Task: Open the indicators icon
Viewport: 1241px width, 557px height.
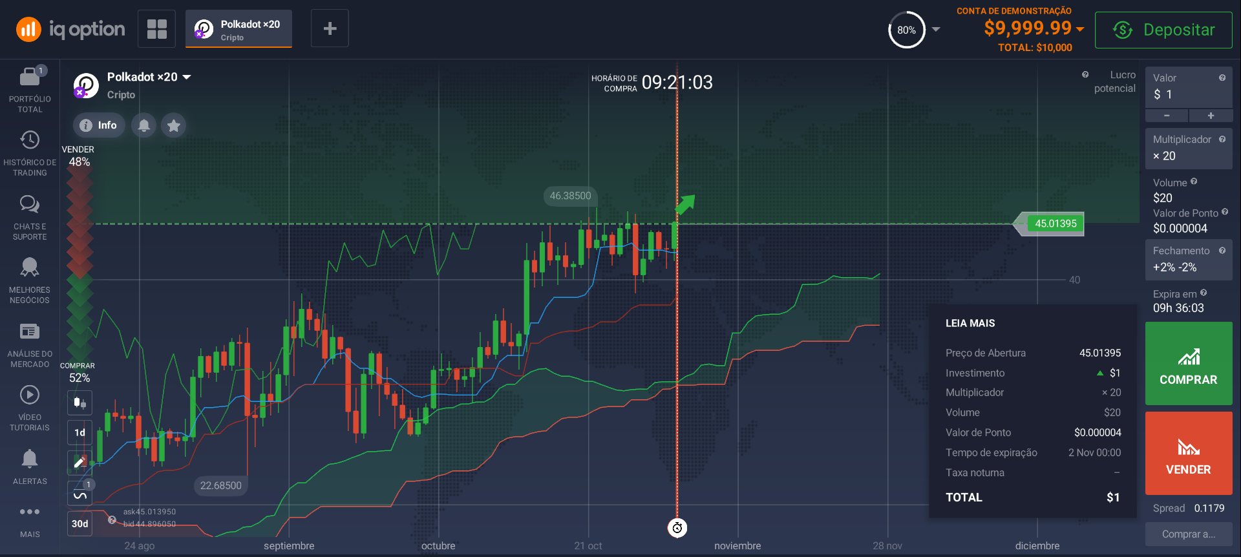Action: pos(80,494)
